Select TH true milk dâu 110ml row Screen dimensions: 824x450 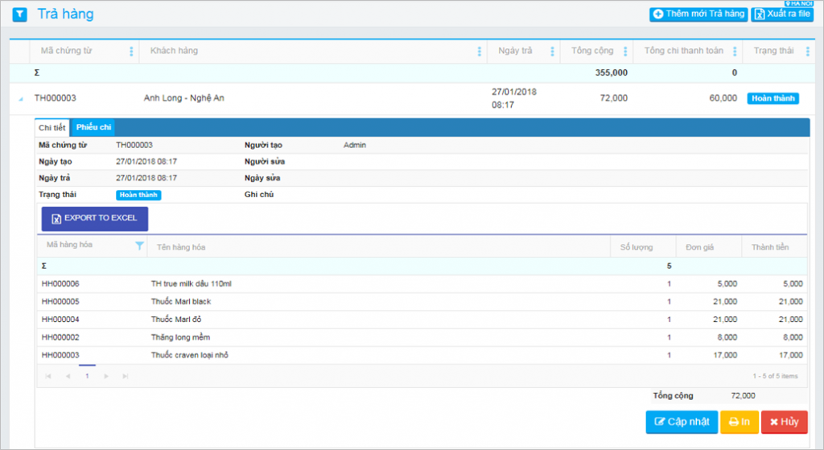point(422,284)
